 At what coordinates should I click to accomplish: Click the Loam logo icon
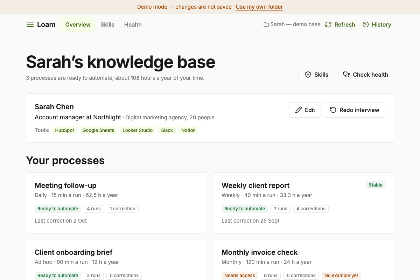[30, 24]
